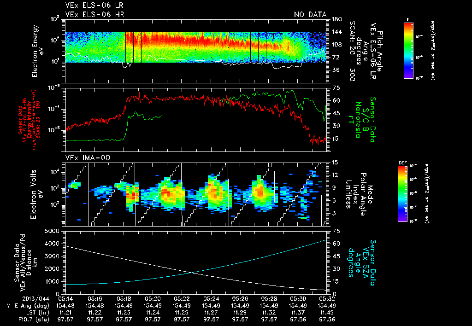Click the 05:30 time tick label
This screenshot has width=472, height=326.
[298, 299]
